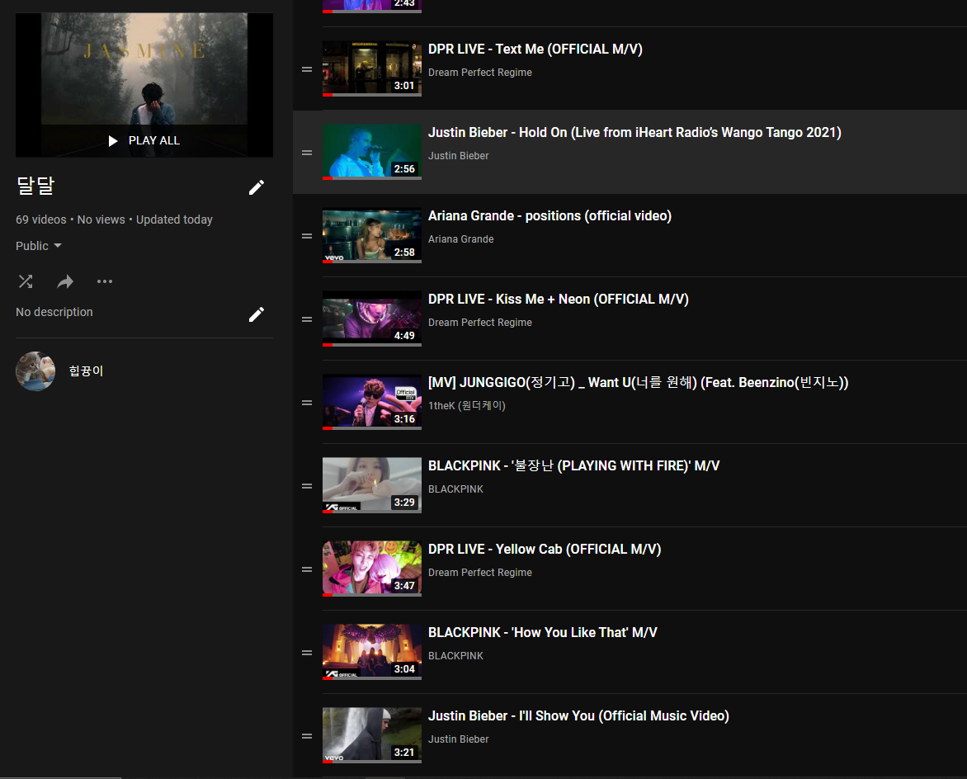Shuffle the playlist
The height and width of the screenshot is (779, 967).
pos(26,281)
